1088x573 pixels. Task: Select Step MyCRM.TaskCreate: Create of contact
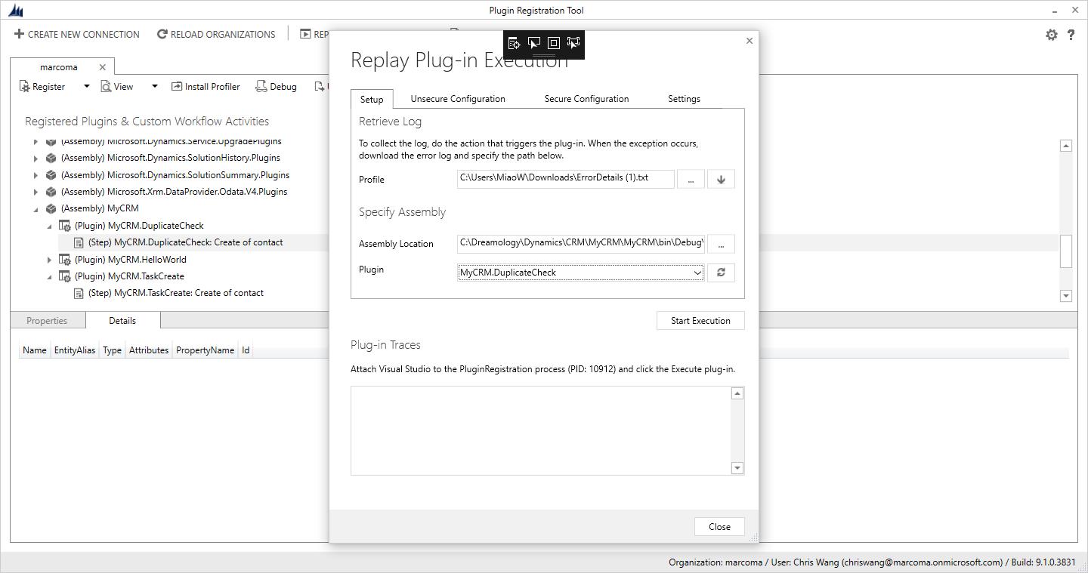175,293
